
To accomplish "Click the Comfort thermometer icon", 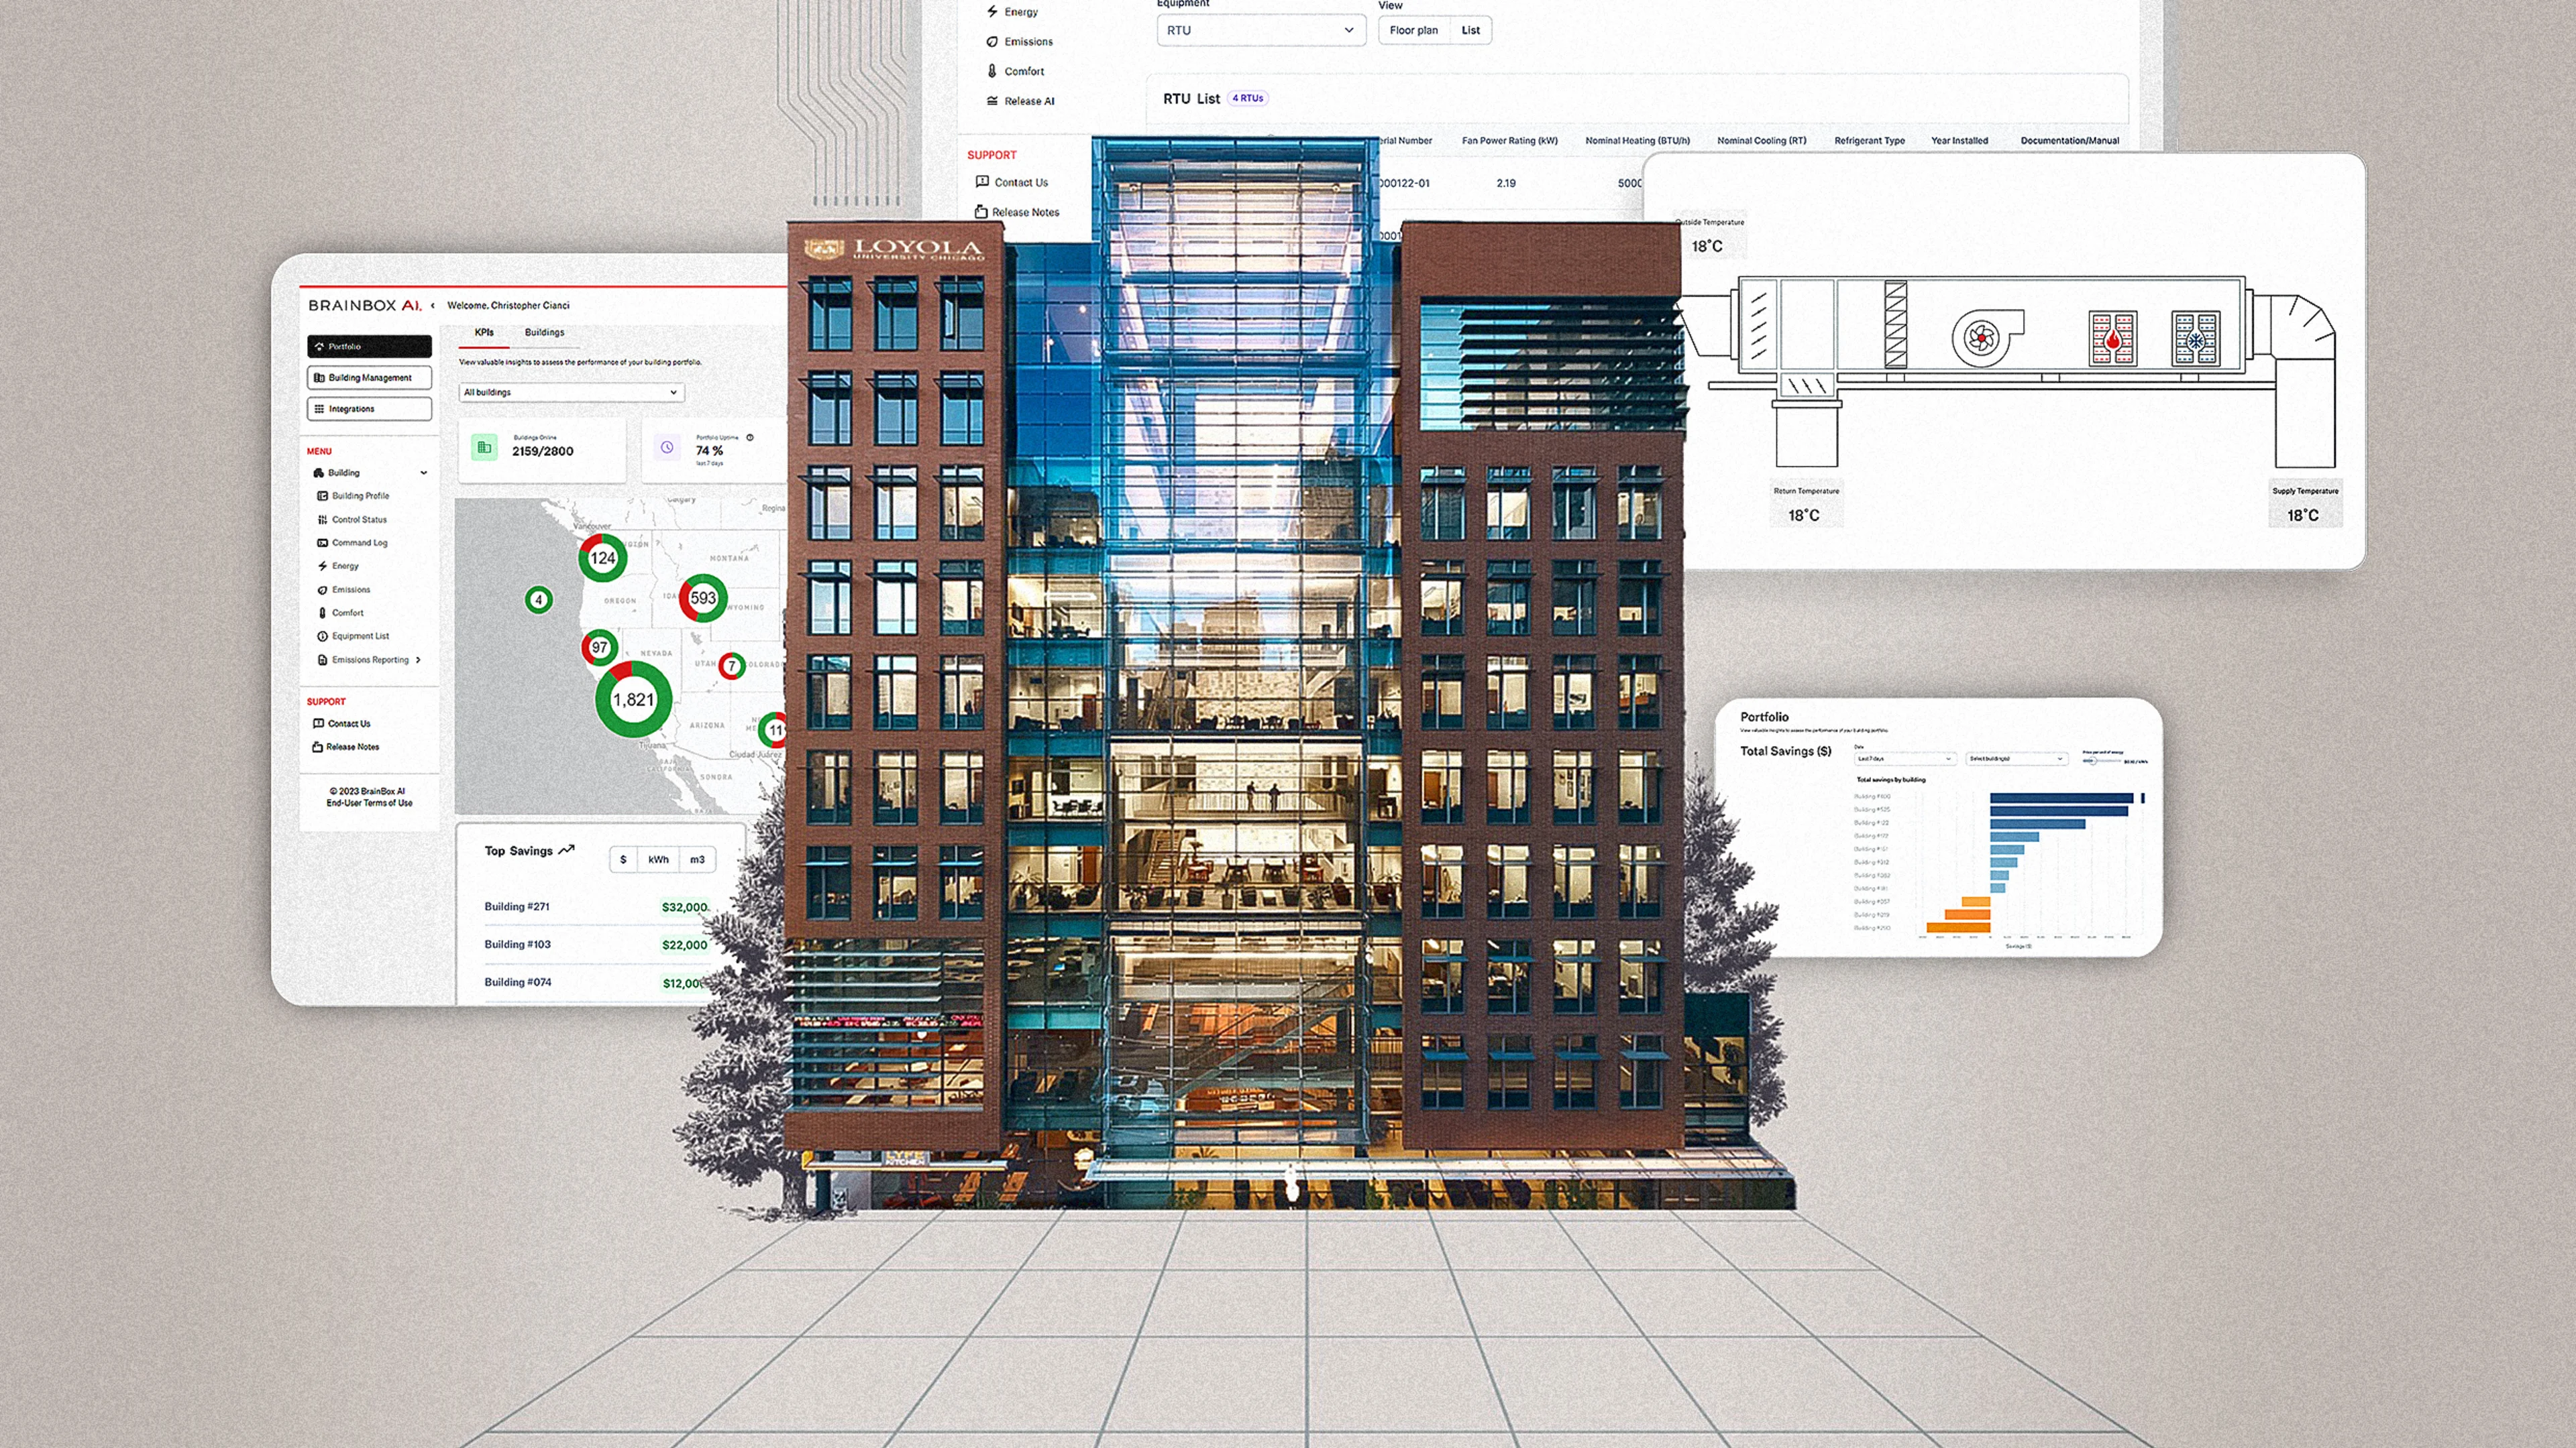I will tap(321, 613).
